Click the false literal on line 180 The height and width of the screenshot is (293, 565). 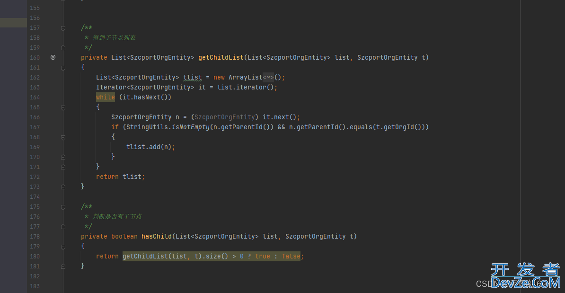[x=291, y=256]
